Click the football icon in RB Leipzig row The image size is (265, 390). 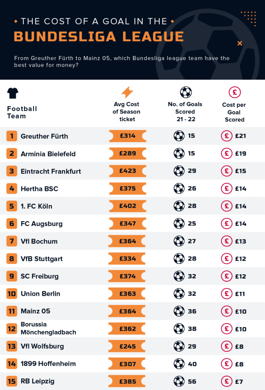point(179,381)
